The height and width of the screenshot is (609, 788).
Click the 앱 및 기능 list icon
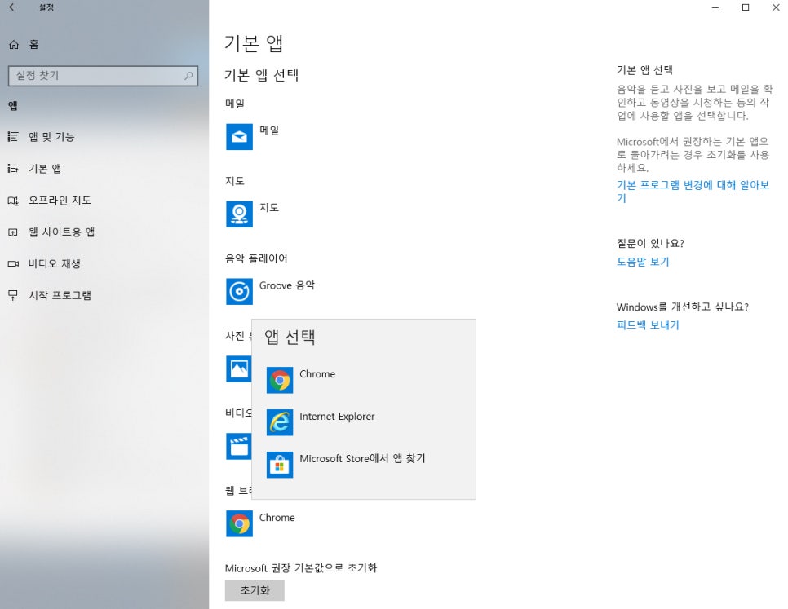[x=13, y=137]
